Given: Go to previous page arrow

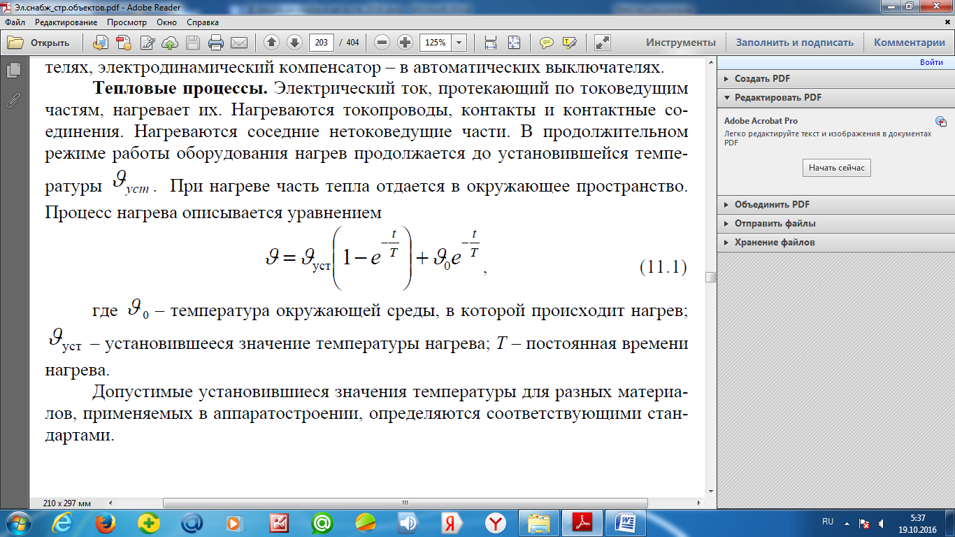Looking at the screenshot, I should pos(272,43).
